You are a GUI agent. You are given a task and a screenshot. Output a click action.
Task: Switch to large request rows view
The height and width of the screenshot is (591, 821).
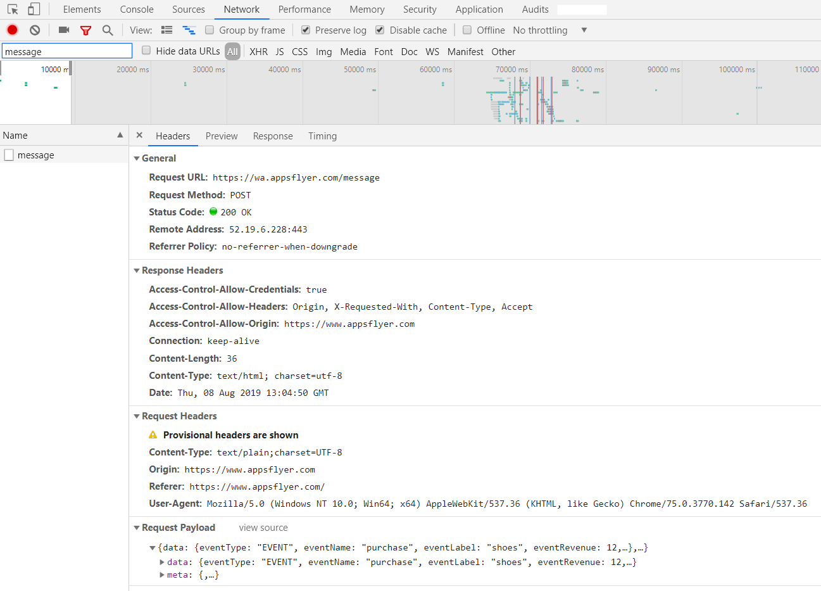[x=167, y=30]
